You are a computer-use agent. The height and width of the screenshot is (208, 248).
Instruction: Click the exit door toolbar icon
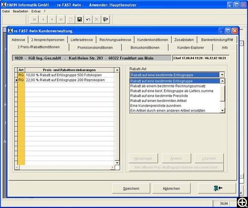(105, 20)
